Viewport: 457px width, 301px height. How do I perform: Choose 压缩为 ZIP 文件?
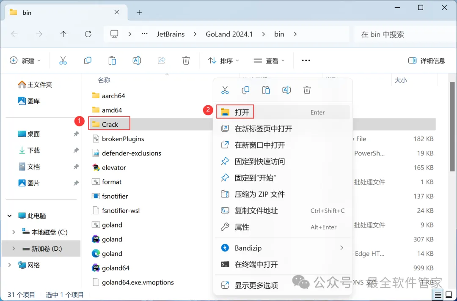click(283, 194)
